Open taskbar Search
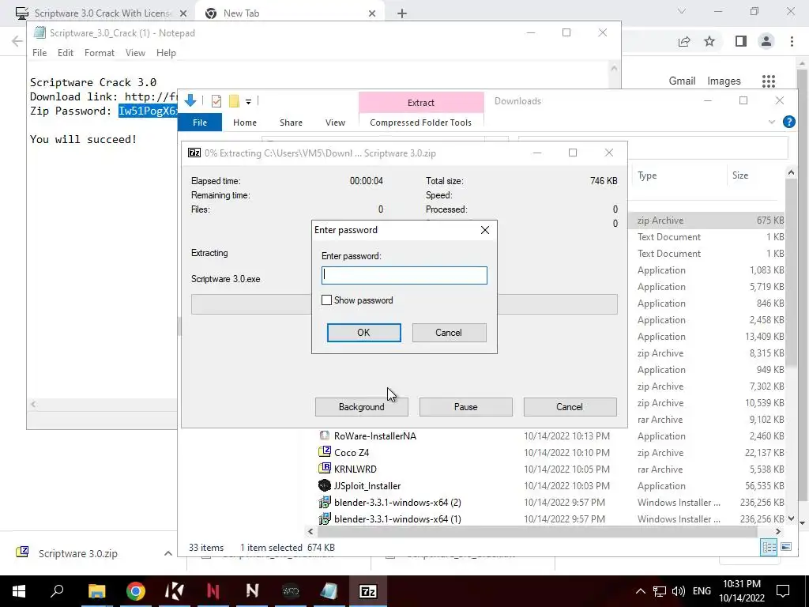 coord(57,591)
